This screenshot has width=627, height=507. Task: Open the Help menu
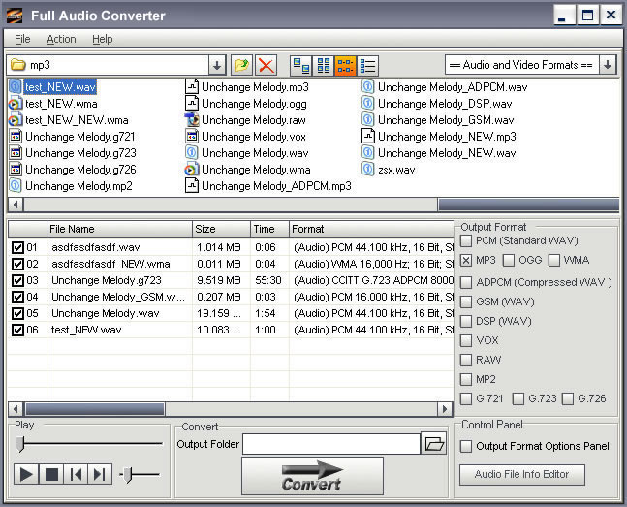(x=103, y=39)
